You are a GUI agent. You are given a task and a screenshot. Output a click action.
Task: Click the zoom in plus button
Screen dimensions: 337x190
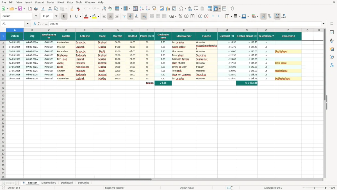(x=326, y=188)
